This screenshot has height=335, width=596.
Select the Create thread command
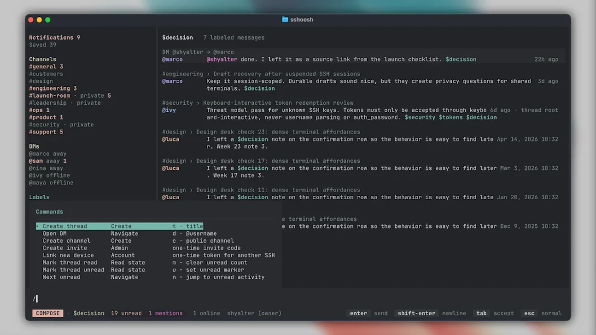click(120, 226)
